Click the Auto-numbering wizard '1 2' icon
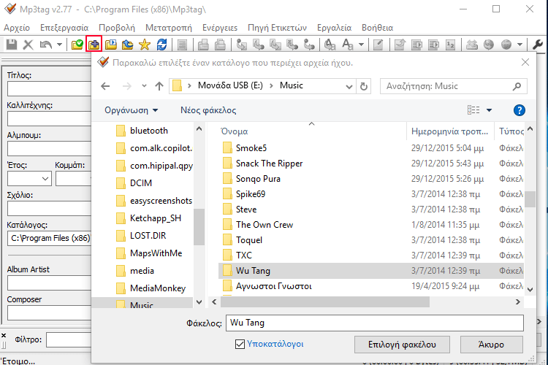Screen dimensions: 548x365 (x=451, y=45)
